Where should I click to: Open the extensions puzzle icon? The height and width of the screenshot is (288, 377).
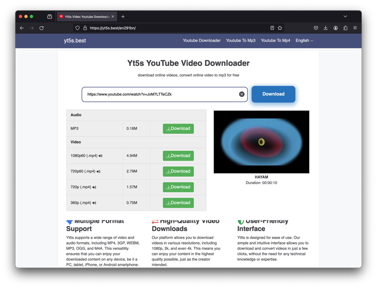[x=345, y=28]
